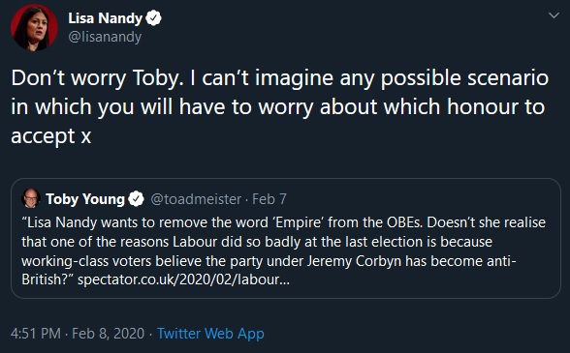Open Toby Young's name in quoted tweet
This screenshot has height=353, width=570.
pos(85,199)
